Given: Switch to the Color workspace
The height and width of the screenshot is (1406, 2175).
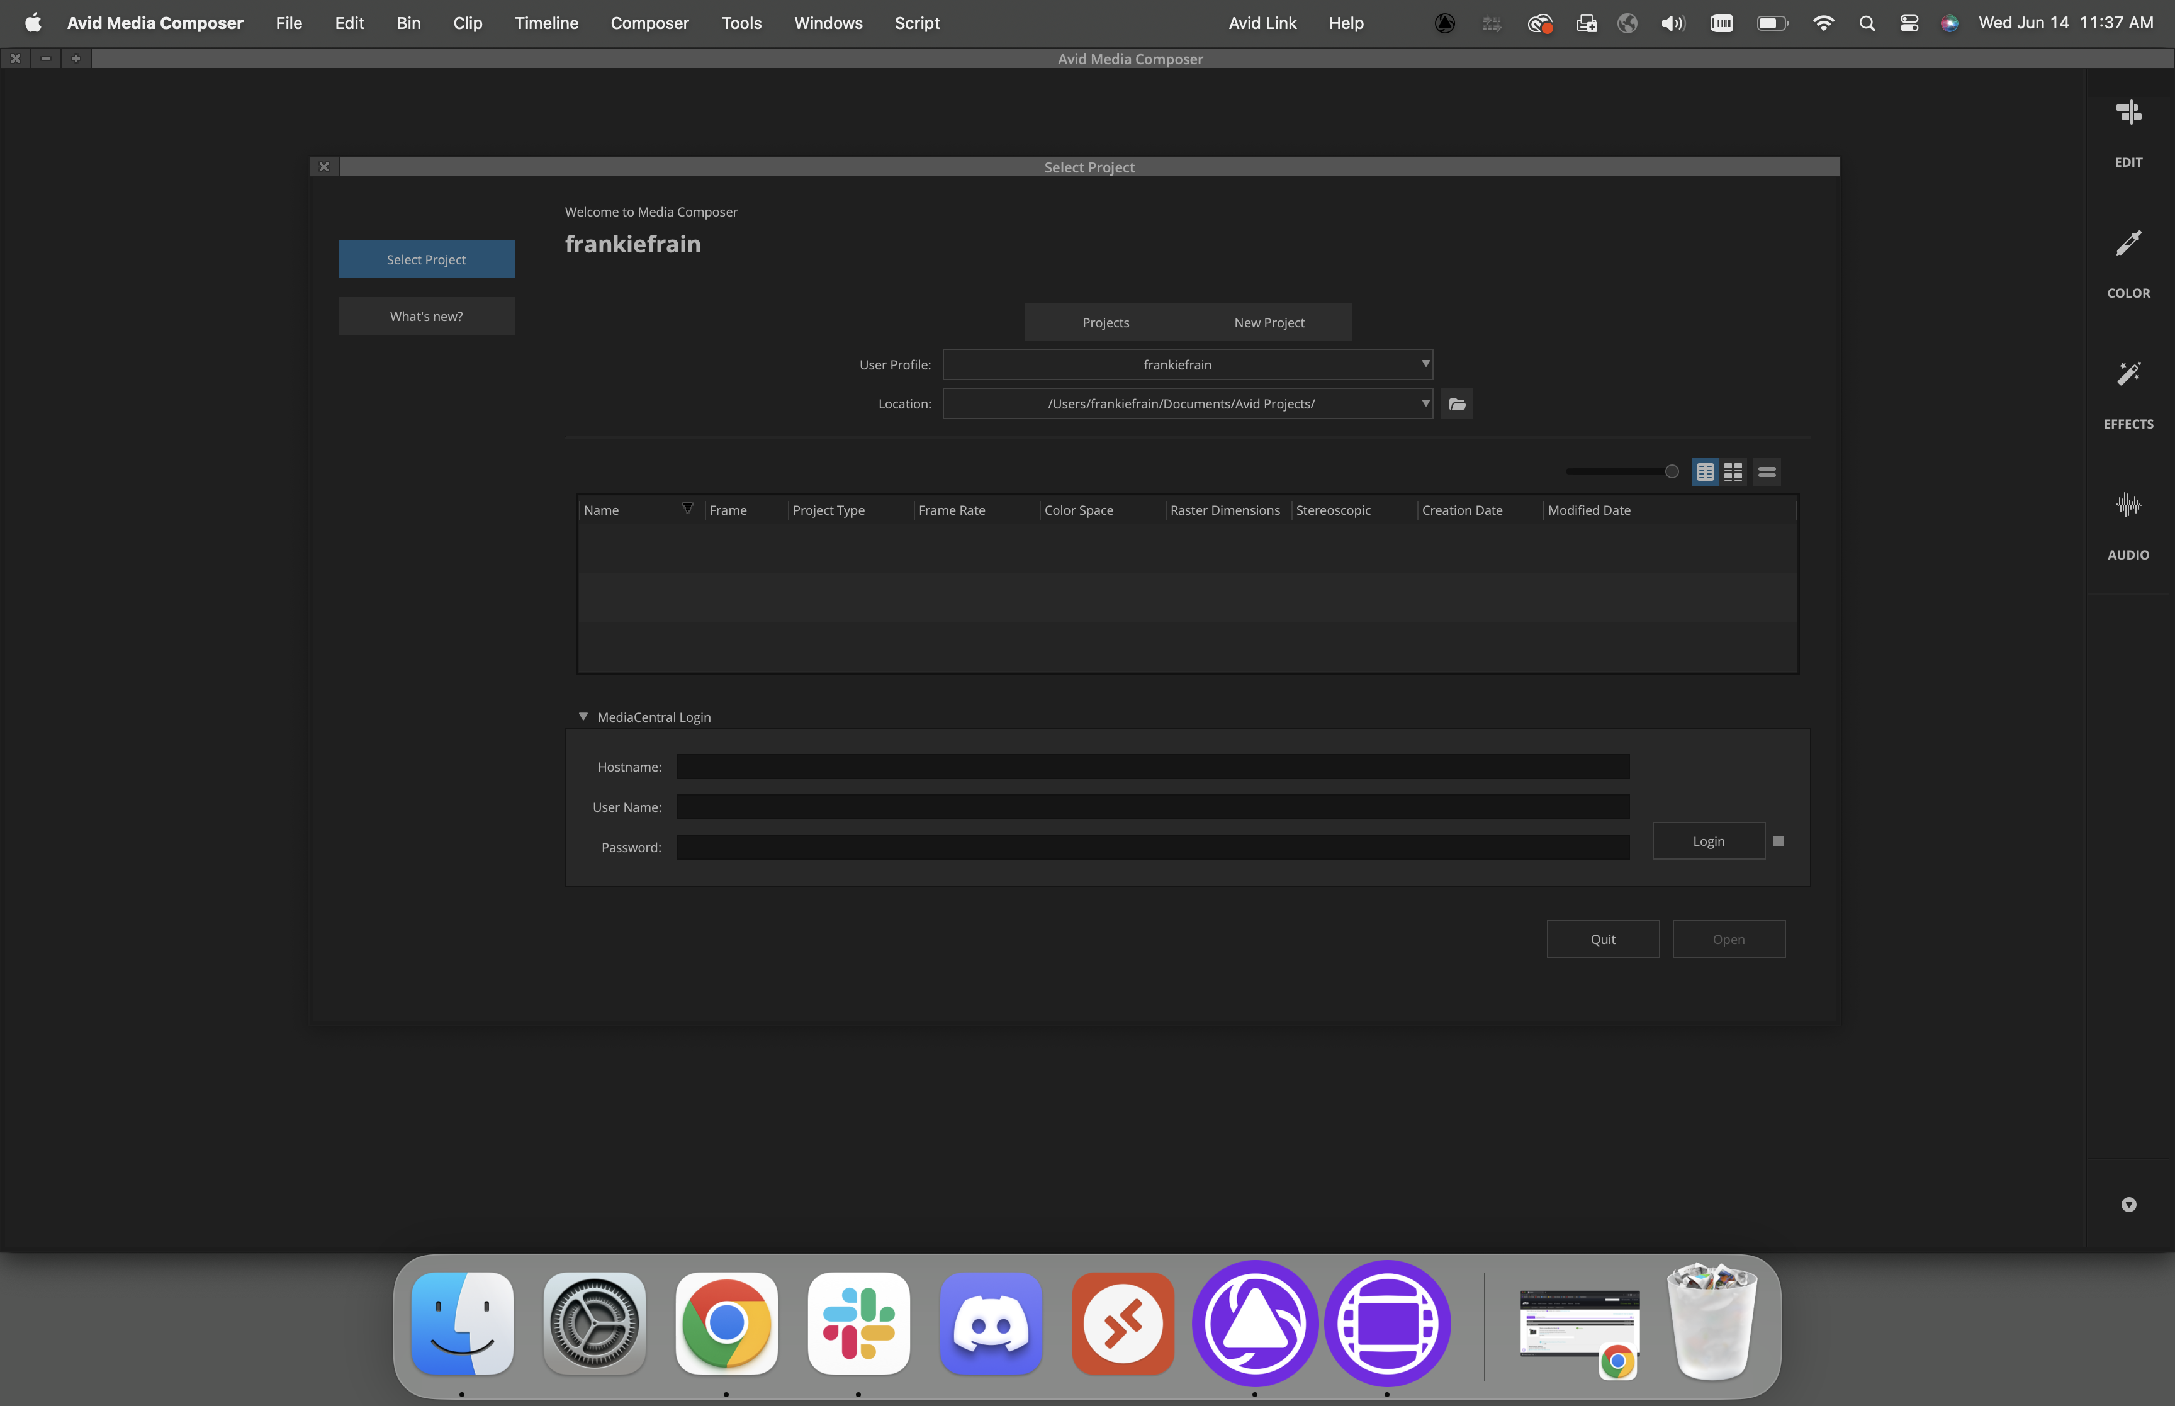Looking at the screenshot, I should coord(2128,265).
